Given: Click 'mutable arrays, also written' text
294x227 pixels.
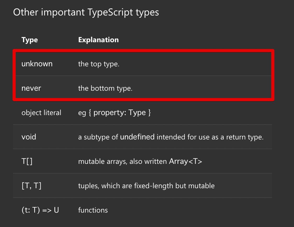Looking at the screenshot, I should (x=122, y=161).
